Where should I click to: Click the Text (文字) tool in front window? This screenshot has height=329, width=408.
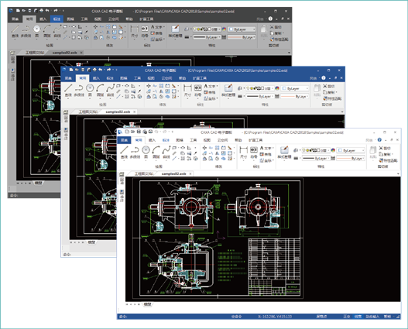[x=266, y=148]
